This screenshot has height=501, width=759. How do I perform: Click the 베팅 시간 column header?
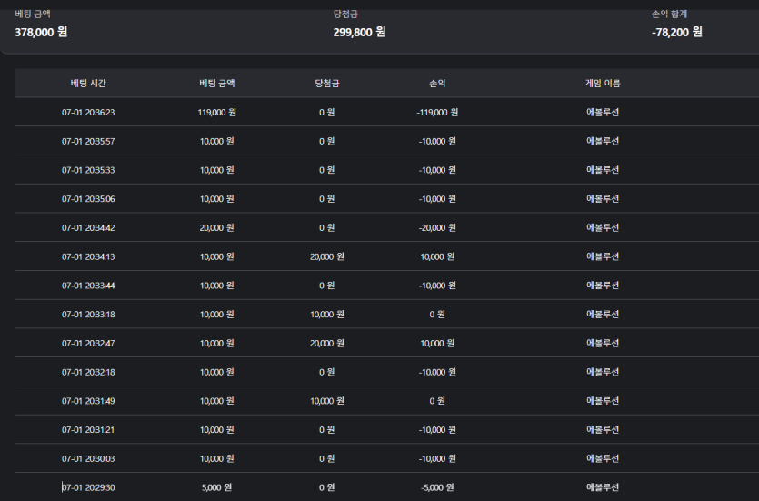88,84
